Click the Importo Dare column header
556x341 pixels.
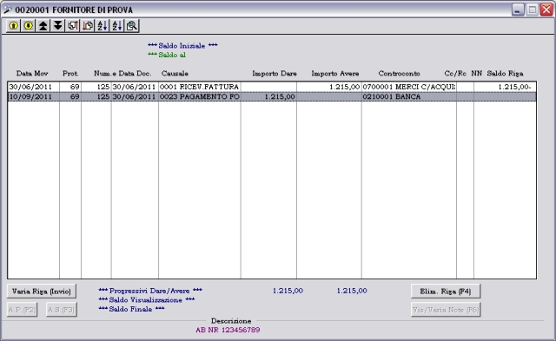[x=275, y=73]
